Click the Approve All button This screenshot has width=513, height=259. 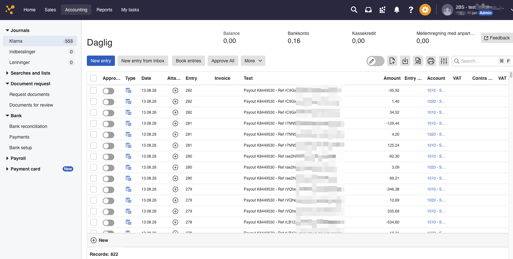(223, 61)
